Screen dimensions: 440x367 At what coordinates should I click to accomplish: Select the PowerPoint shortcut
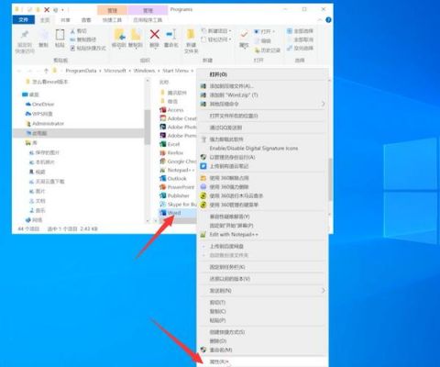(177, 187)
